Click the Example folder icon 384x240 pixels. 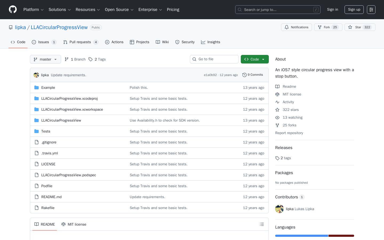click(x=37, y=87)
